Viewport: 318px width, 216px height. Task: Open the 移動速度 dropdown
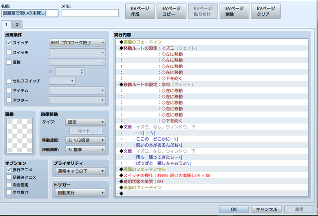coord(85,140)
